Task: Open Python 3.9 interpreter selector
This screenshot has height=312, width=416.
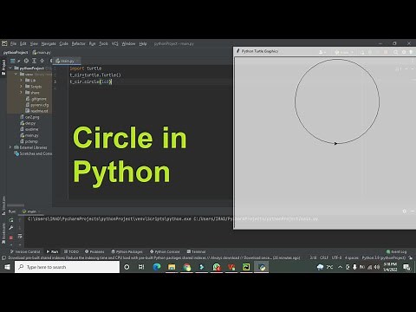Action: [384, 257]
